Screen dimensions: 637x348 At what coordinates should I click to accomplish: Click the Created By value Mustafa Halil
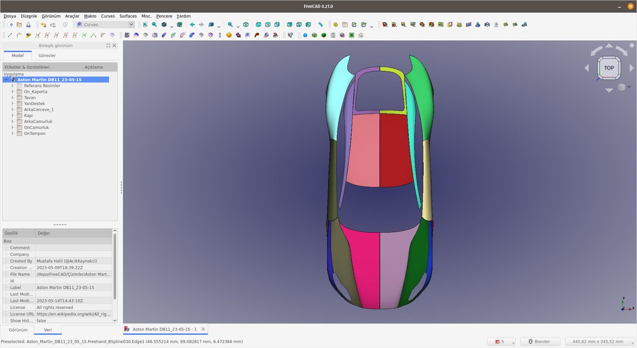[74, 261]
